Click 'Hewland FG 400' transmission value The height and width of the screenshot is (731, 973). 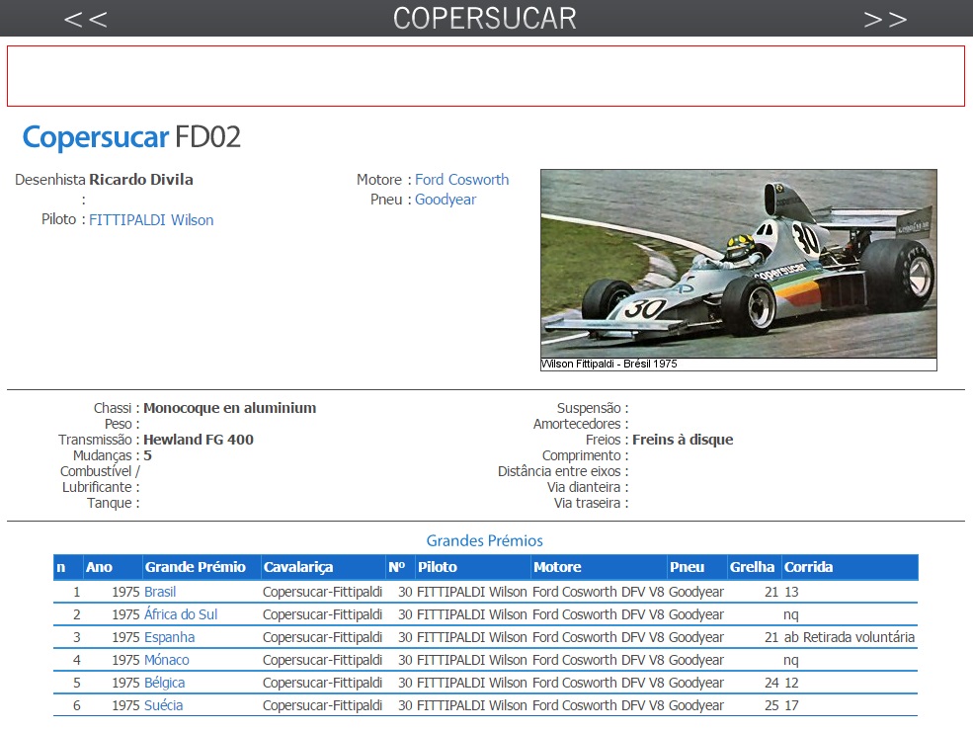(199, 440)
